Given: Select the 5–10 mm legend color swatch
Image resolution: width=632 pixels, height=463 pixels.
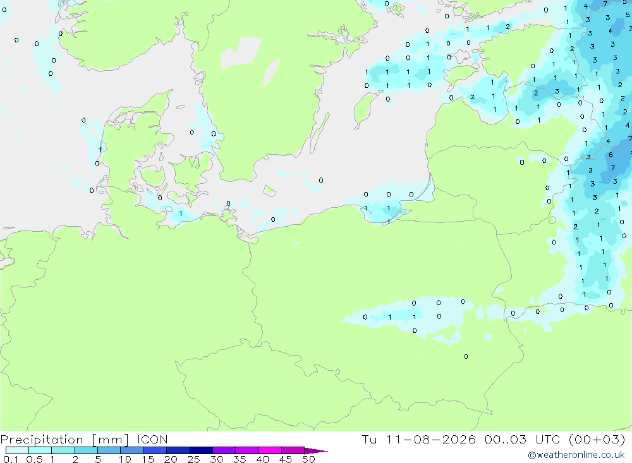Looking at the screenshot, I should (x=109, y=450).
